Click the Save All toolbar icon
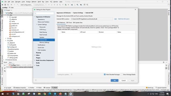 coord(5,5)
